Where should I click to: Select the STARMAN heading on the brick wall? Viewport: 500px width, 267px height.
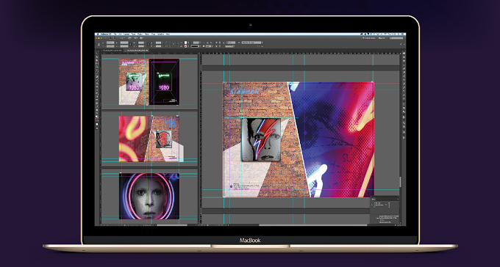(245, 92)
